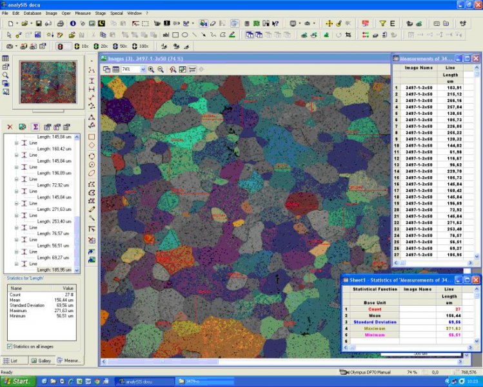483x387 pixels.
Task: Select 'Length: 185,95 um' tree entry
Action: coord(54,270)
